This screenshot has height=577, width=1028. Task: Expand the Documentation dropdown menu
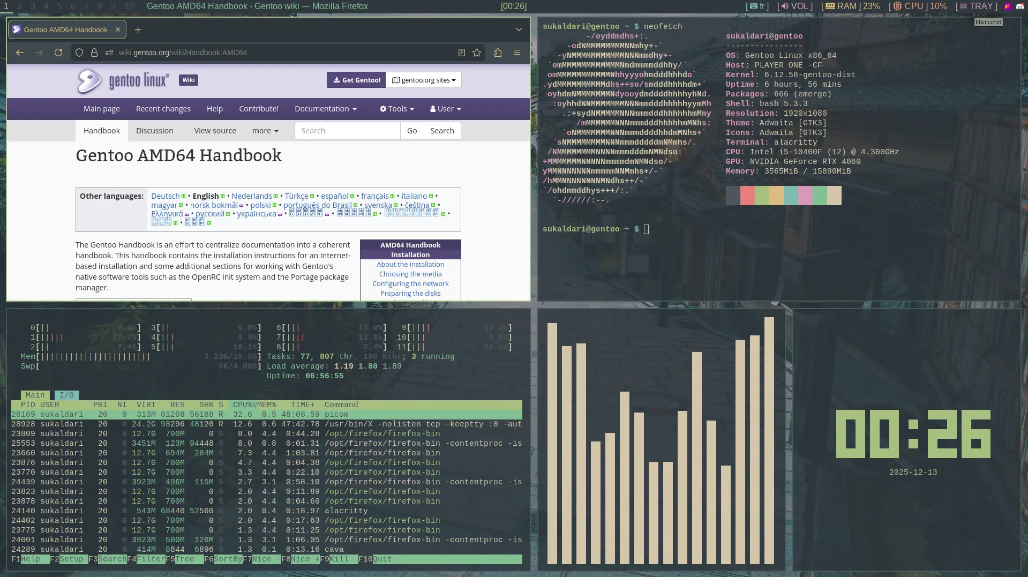pos(325,109)
